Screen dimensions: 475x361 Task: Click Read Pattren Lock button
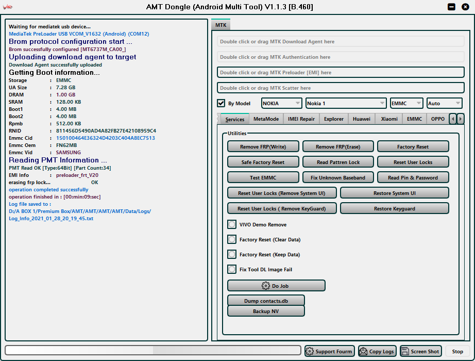pyautogui.click(x=338, y=162)
